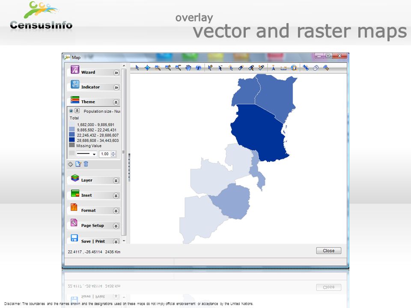Toggle the scale bar ruler tool
Image resolution: width=411 pixels, height=308 pixels.
(283, 68)
